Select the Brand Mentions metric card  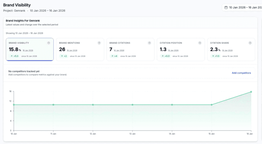80,49
